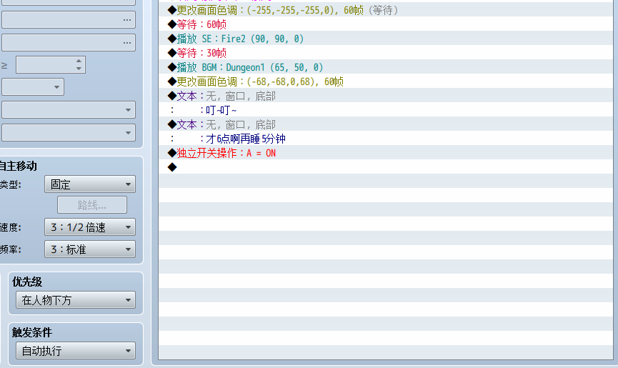Viewport: 618px width, 368px height.
Task: Open the 优先级 dropdown showing 在人物下方
Action: tap(76, 300)
